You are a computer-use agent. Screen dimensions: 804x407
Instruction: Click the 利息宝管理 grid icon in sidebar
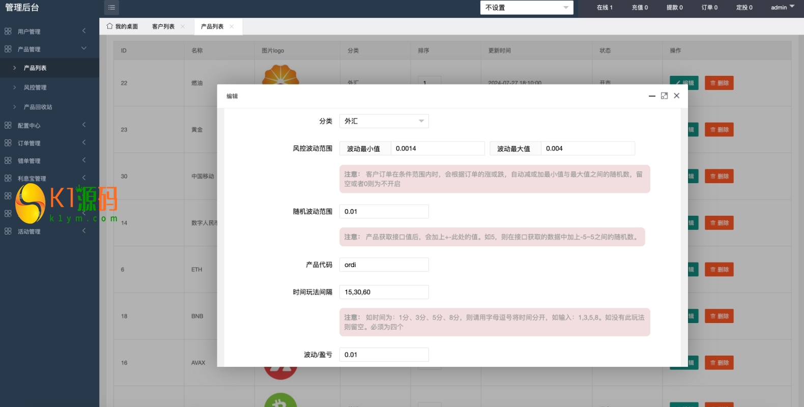click(8, 178)
